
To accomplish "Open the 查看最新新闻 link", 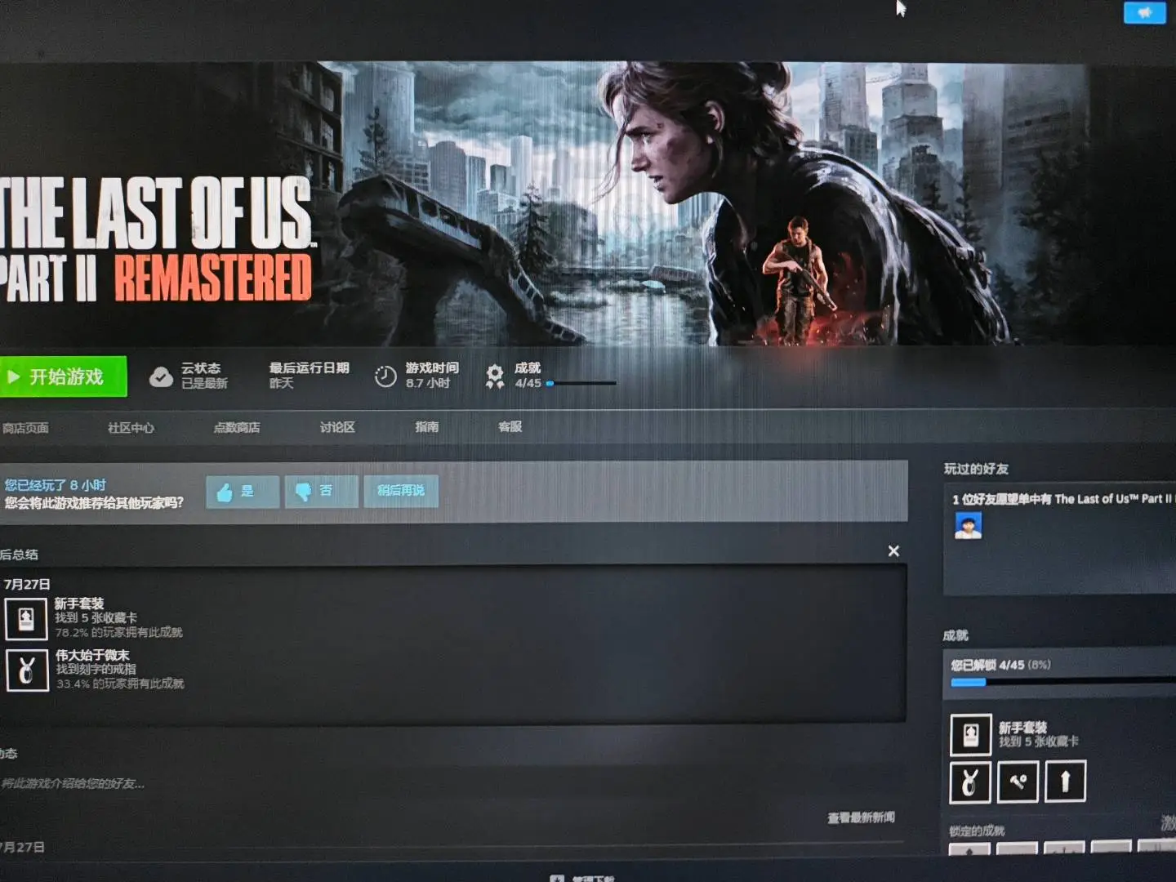I will (x=861, y=817).
